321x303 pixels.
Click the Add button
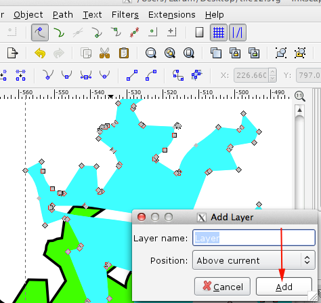tap(284, 287)
